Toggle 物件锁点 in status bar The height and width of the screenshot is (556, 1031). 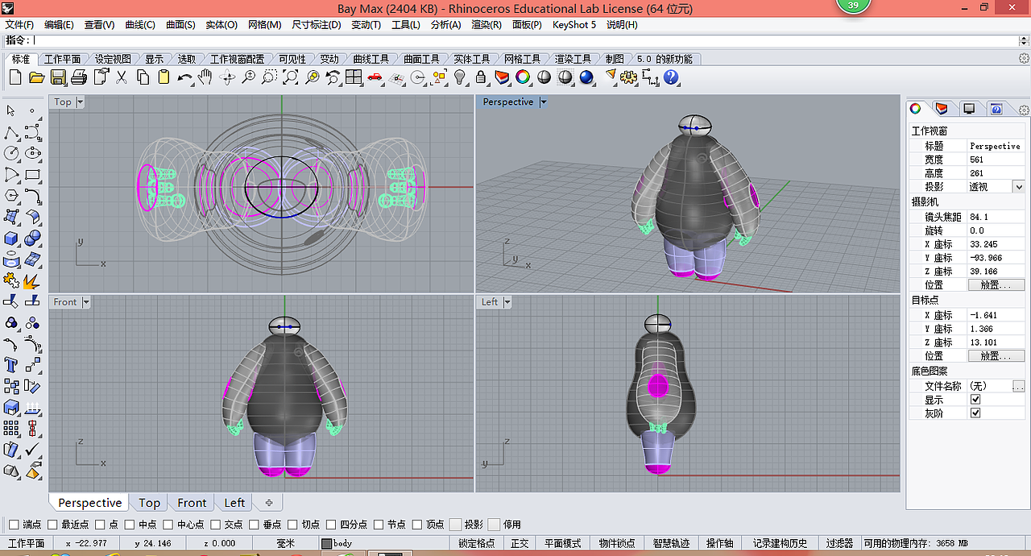pos(617,544)
